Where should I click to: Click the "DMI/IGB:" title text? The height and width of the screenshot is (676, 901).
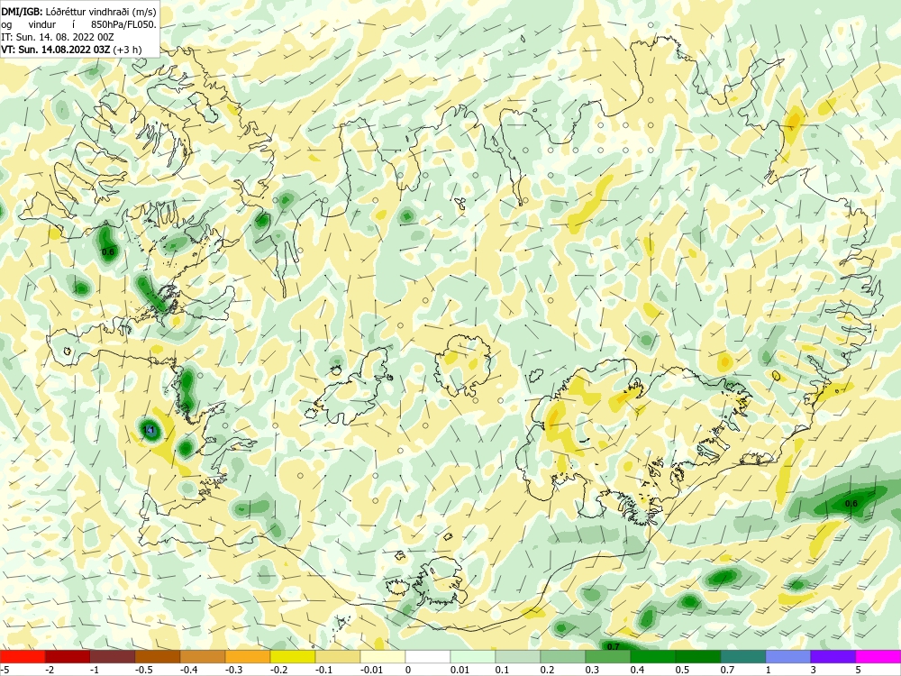click(x=22, y=12)
